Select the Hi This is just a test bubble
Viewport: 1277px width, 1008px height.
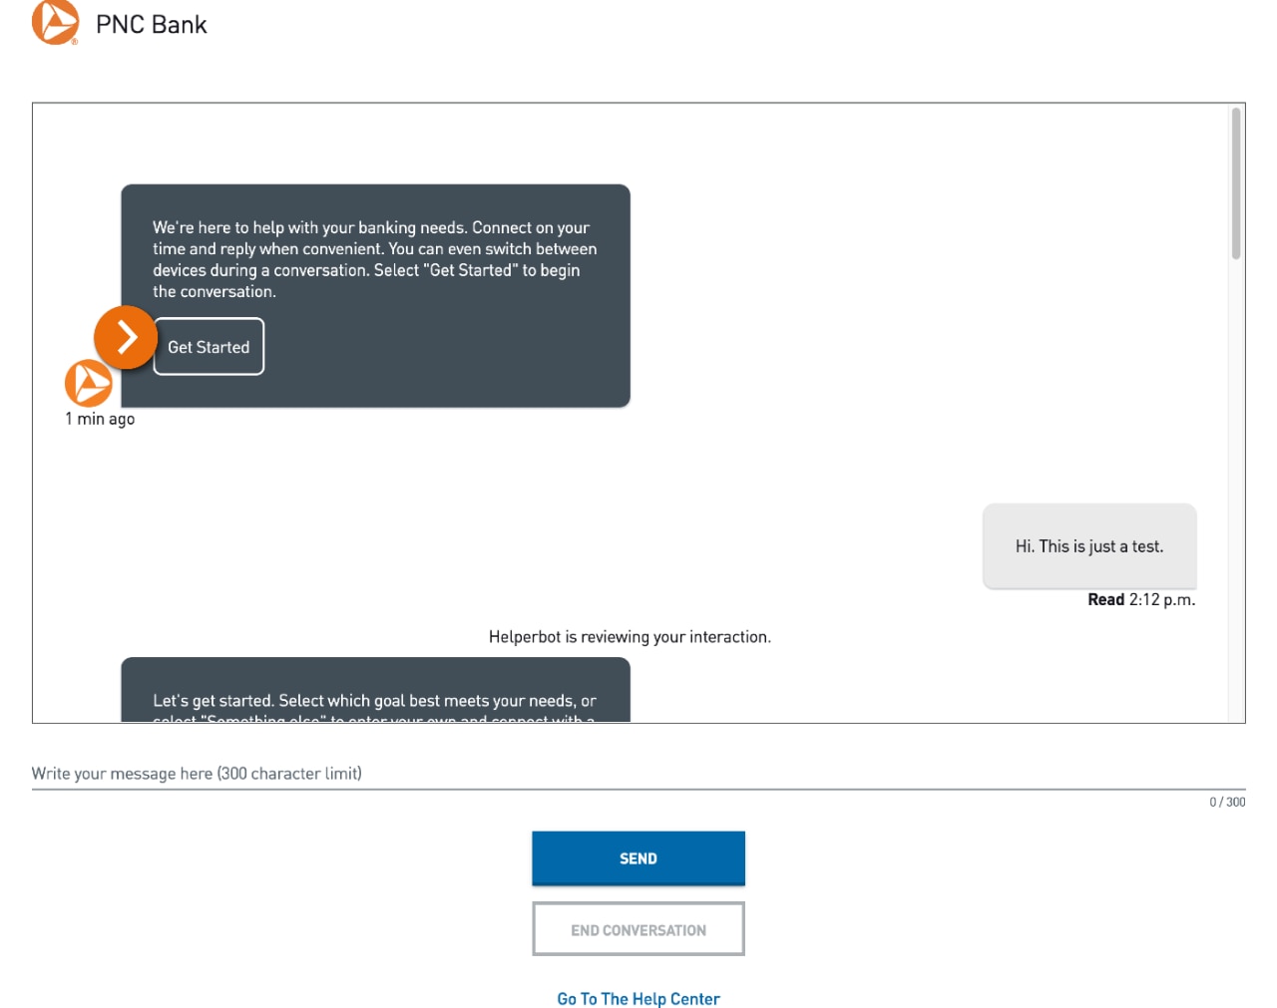(x=1089, y=545)
